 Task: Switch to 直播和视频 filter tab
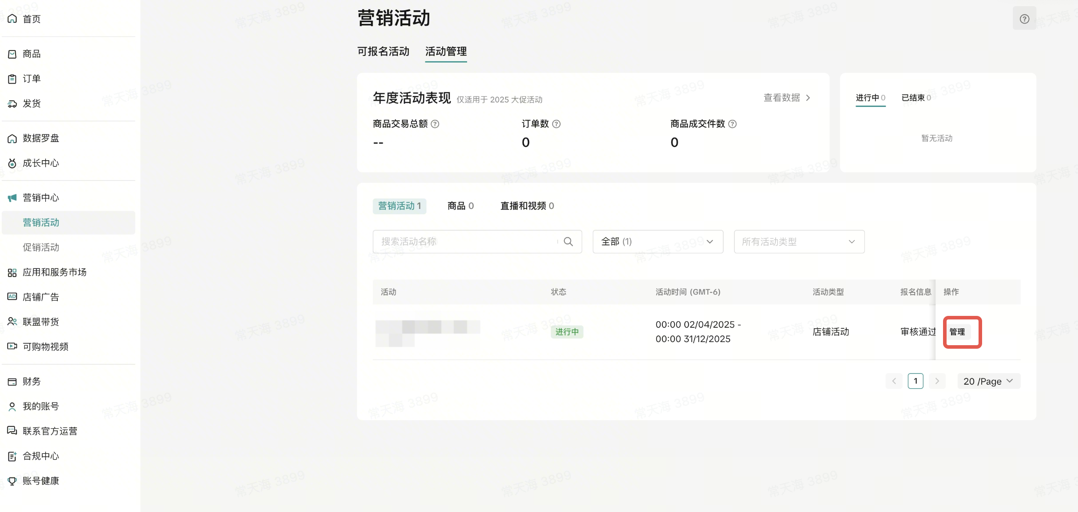point(527,206)
